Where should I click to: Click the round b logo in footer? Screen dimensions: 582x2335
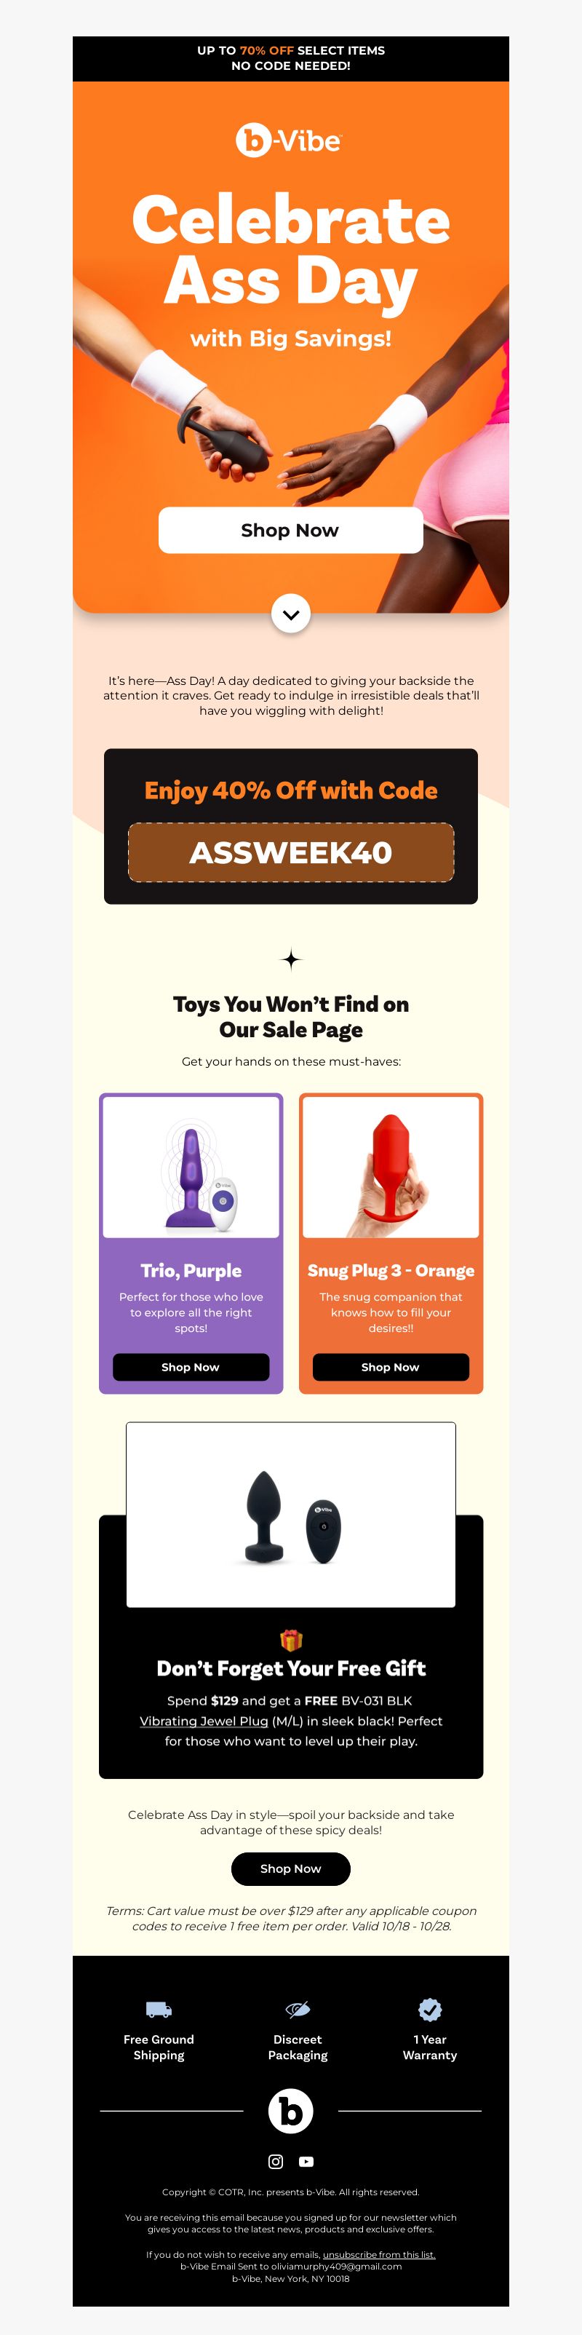[x=291, y=2110]
